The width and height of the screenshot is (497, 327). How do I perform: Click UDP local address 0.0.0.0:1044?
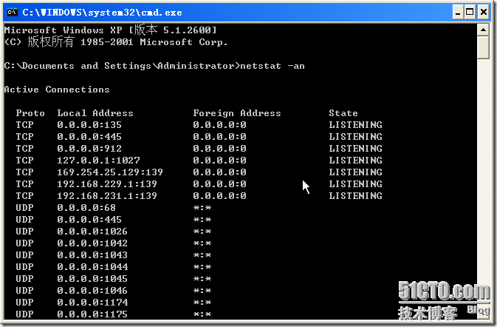pyautogui.click(x=92, y=267)
